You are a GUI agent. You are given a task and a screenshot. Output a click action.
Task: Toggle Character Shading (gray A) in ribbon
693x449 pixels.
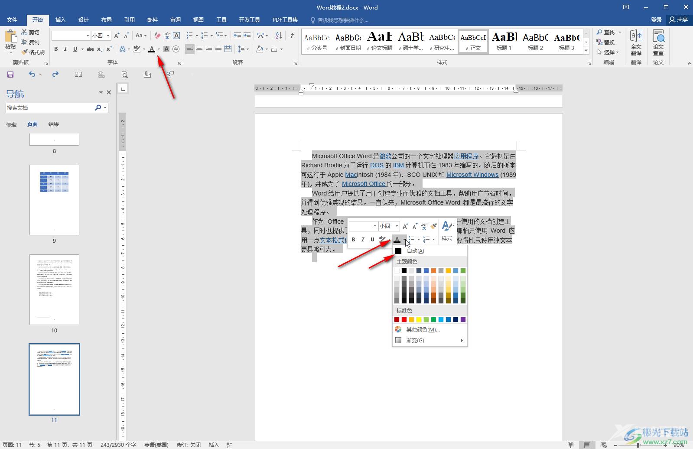click(x=166, y=49)
